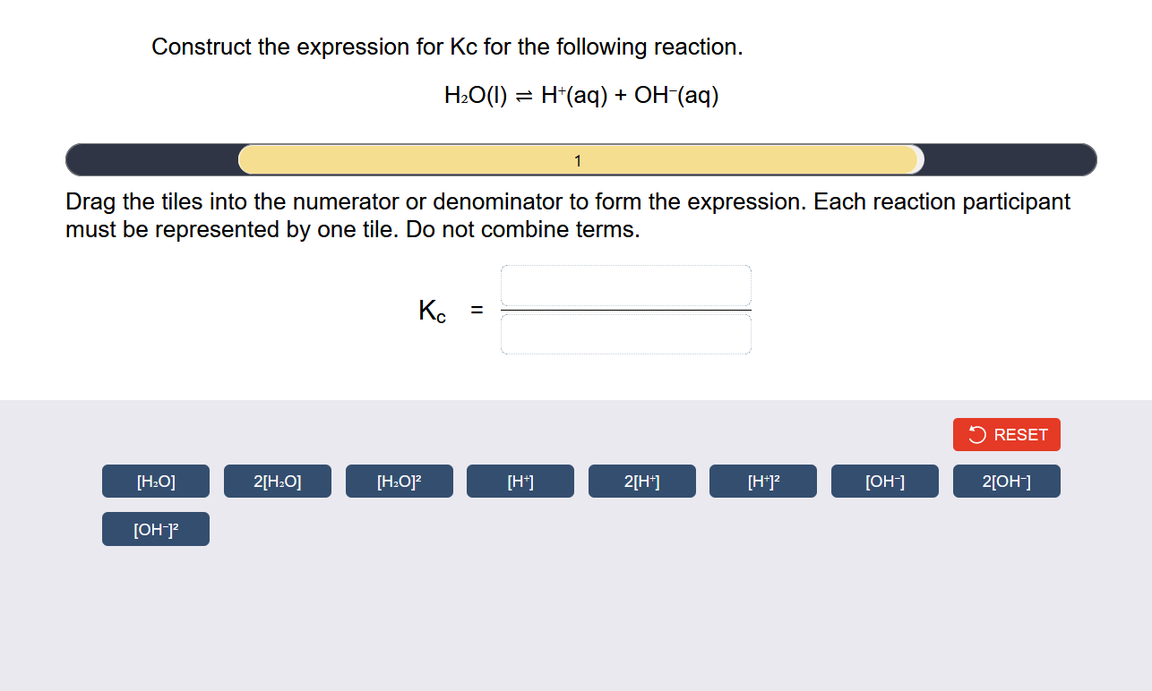
Task: Select the 2[H⁺] tile
Action: click(x=641, y=481)
